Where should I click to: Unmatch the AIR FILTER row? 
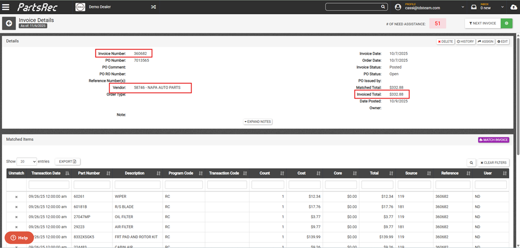pyautogui.click(x=16, y=227)
